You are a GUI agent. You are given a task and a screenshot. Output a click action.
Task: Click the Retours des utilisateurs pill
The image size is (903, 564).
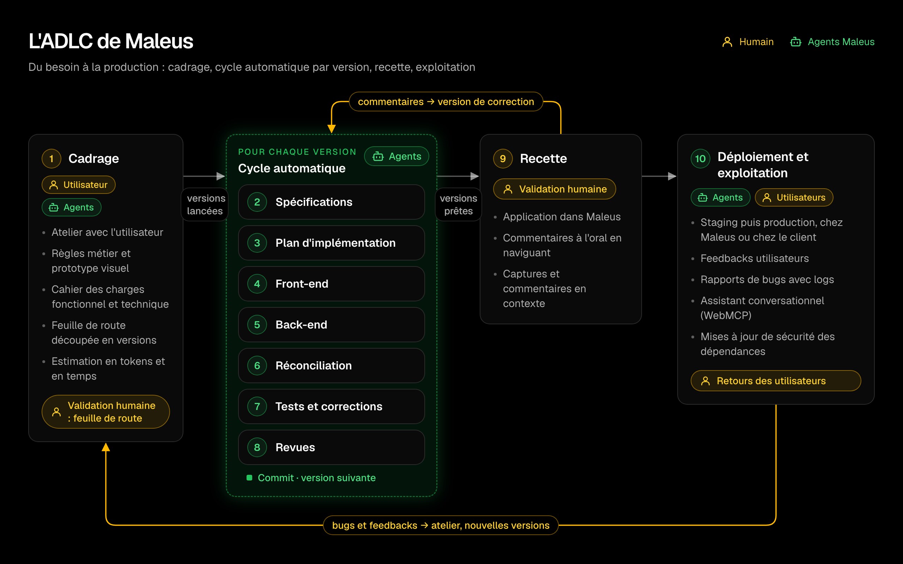(x=776, y=381)
